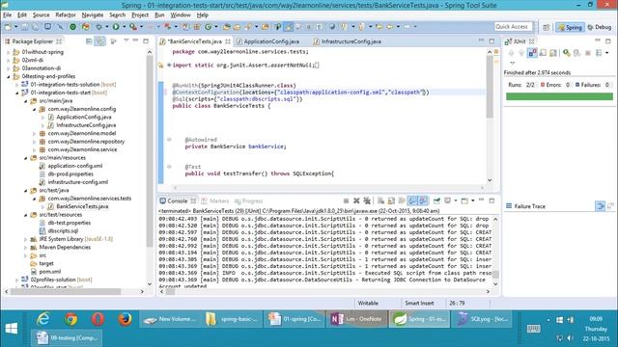The width and height of the screenshot is (618, 347).
Task: Expand the Maven Dependencies node
Action: pyautogui.click(x=26, y=248)
